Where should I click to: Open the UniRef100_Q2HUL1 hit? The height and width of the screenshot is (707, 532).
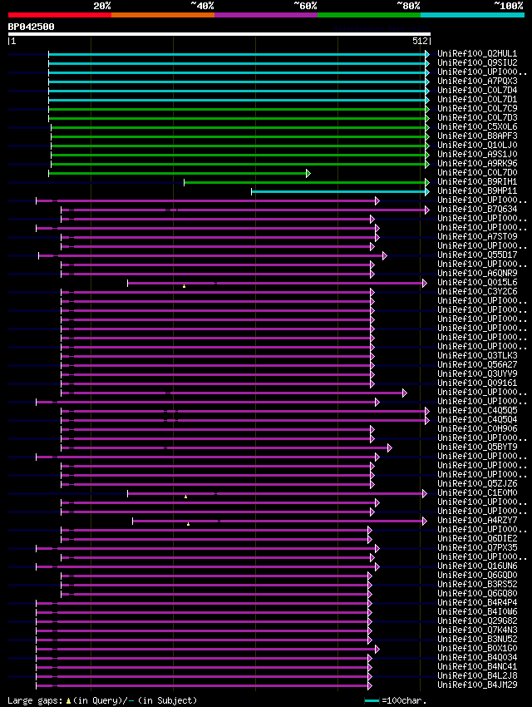pyautogui.click(x=477, y=54)
